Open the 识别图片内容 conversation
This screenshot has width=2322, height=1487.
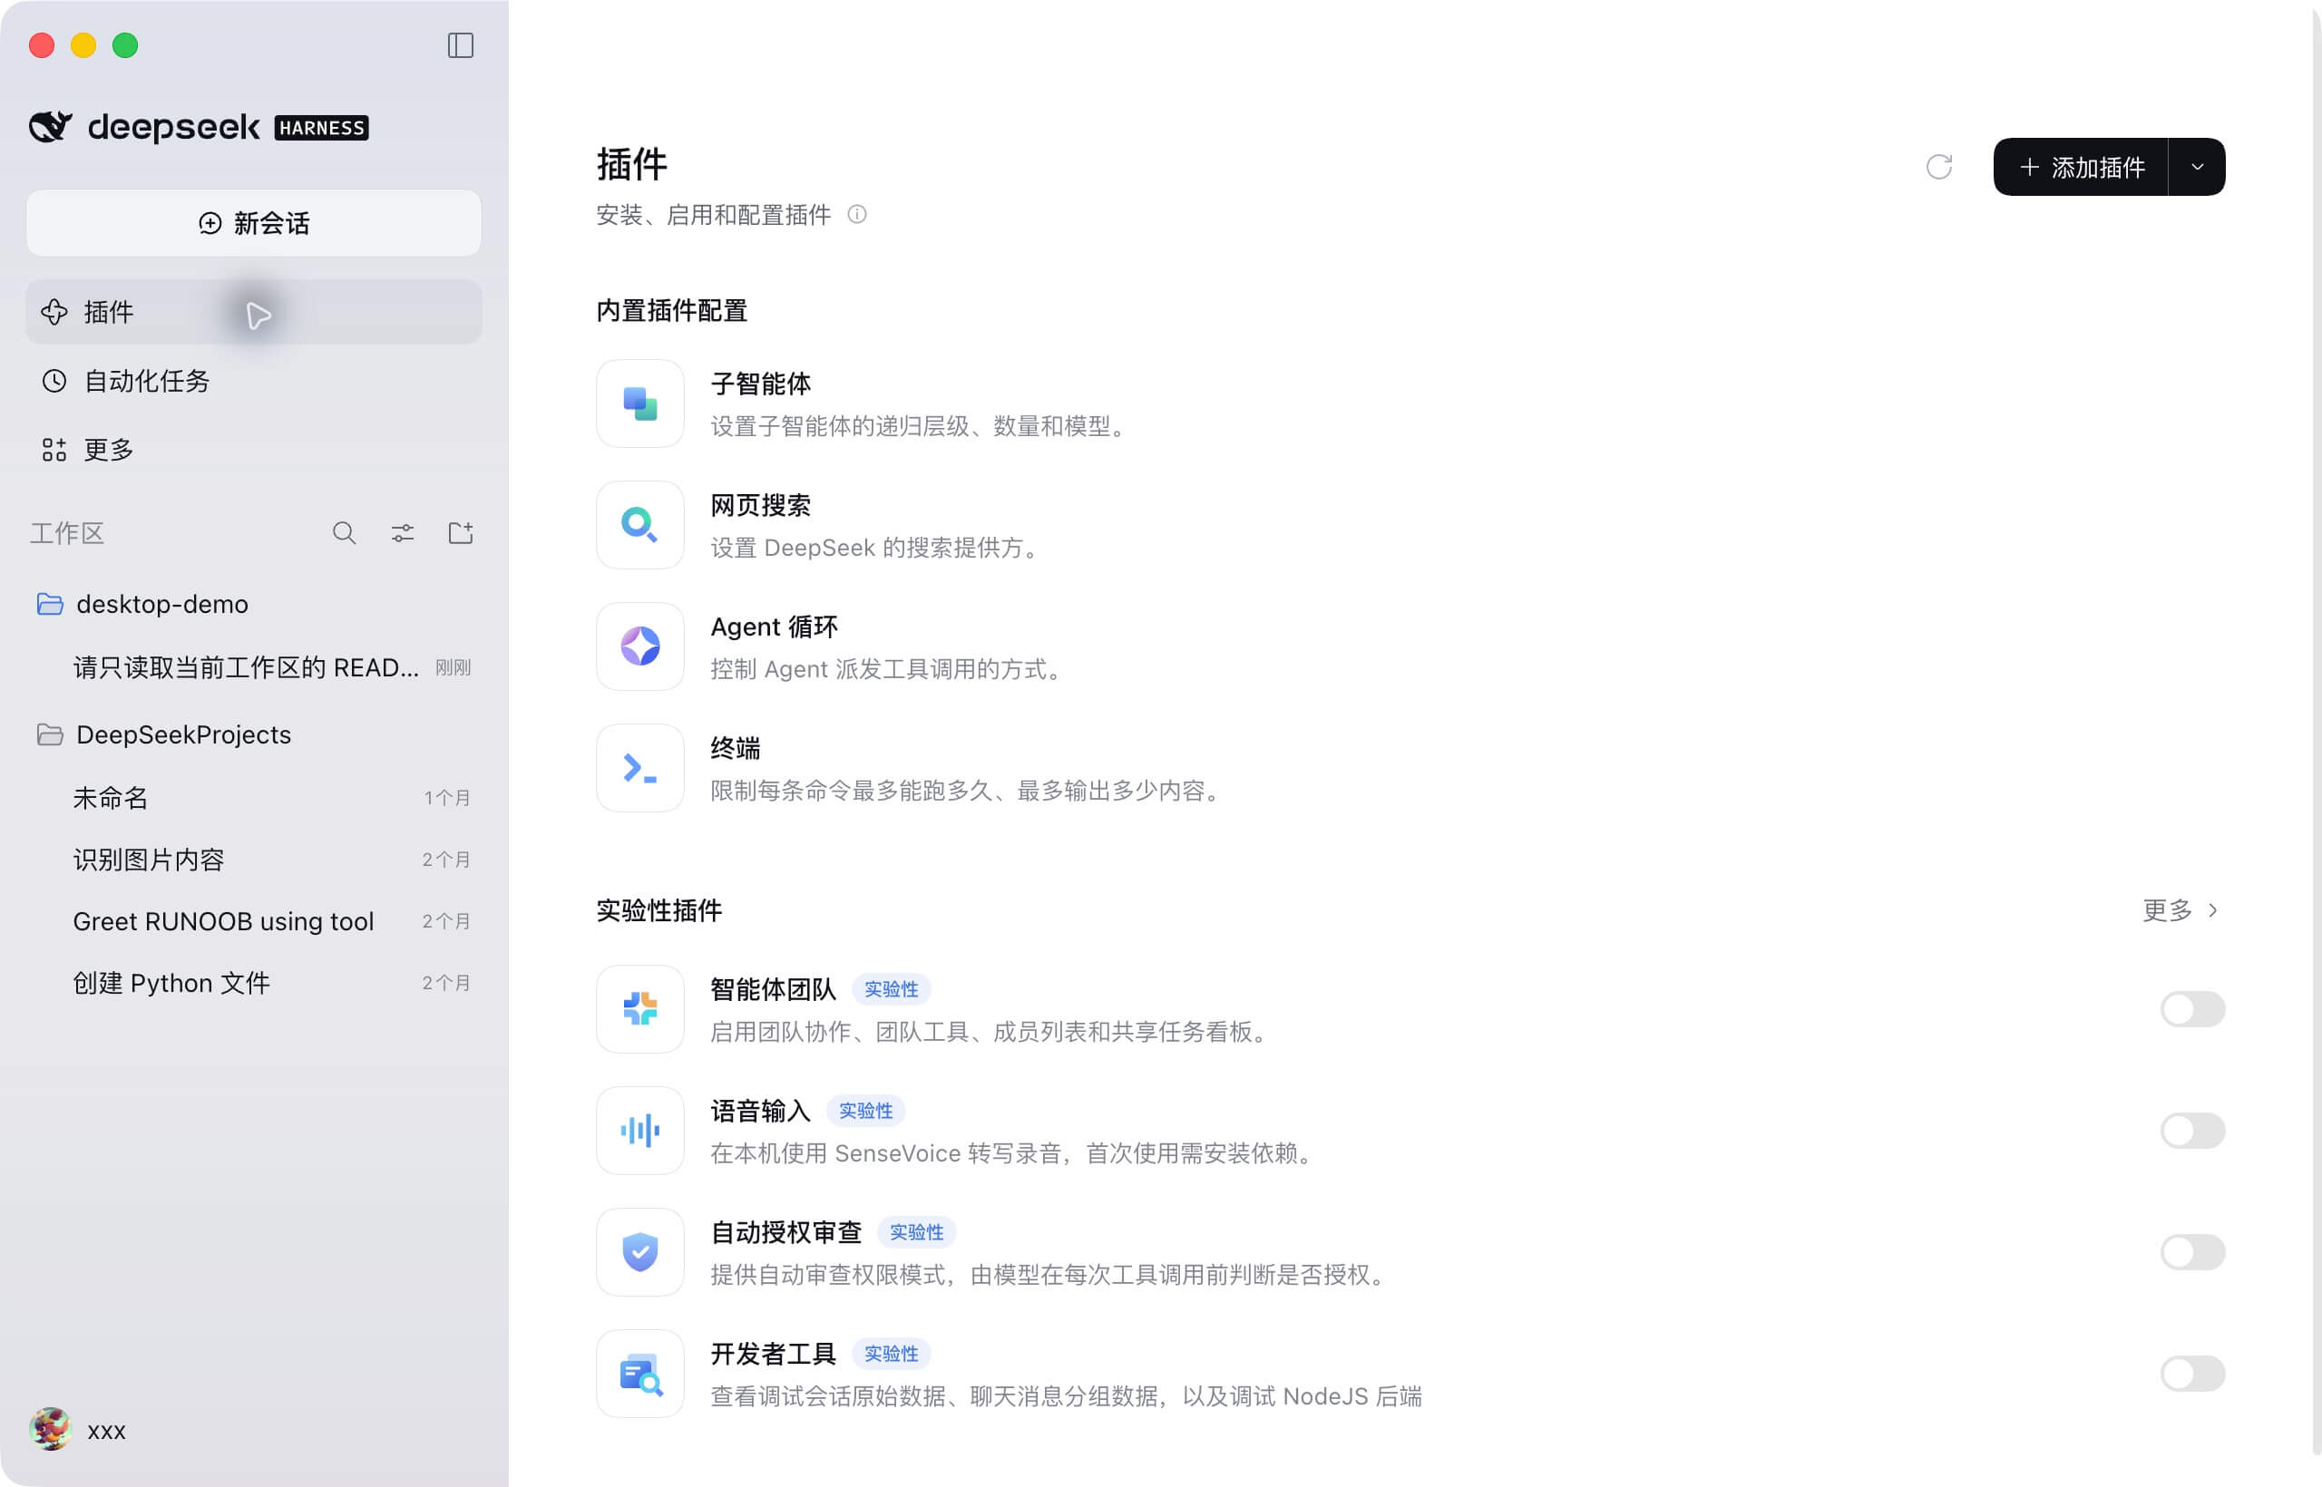254,860
